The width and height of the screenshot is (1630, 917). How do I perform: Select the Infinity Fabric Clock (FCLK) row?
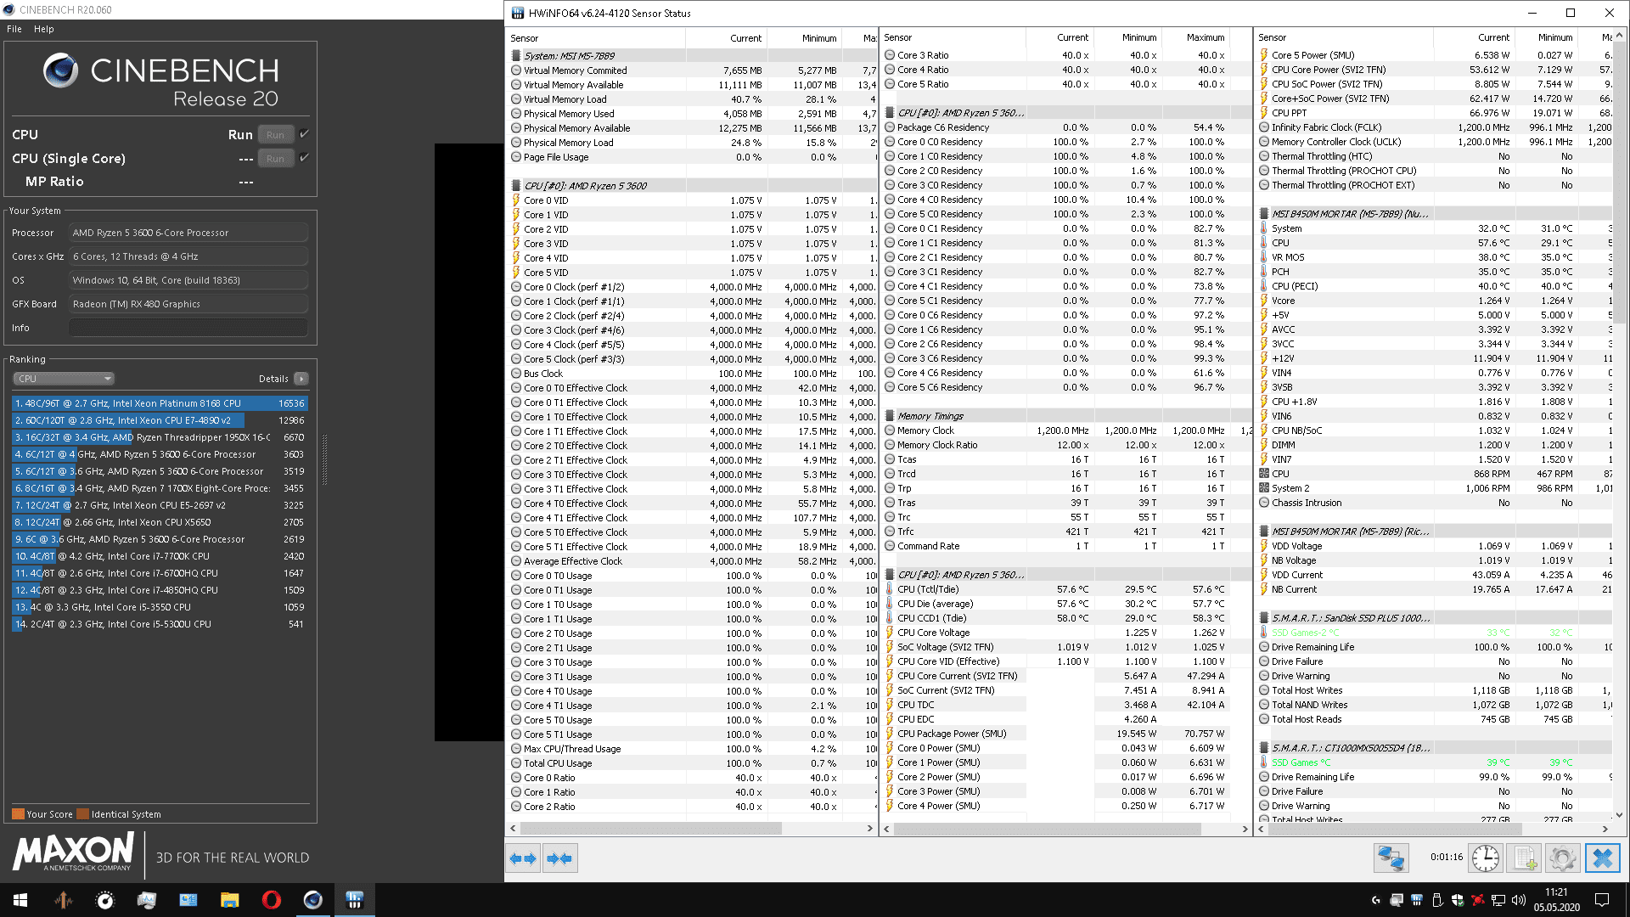[x=1435, y=127]
